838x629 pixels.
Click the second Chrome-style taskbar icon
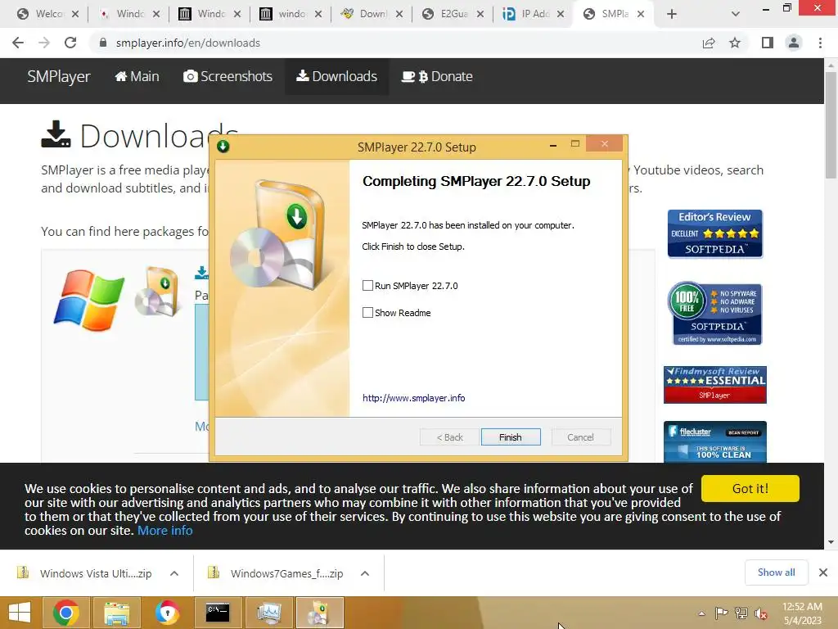pos(167,613)
